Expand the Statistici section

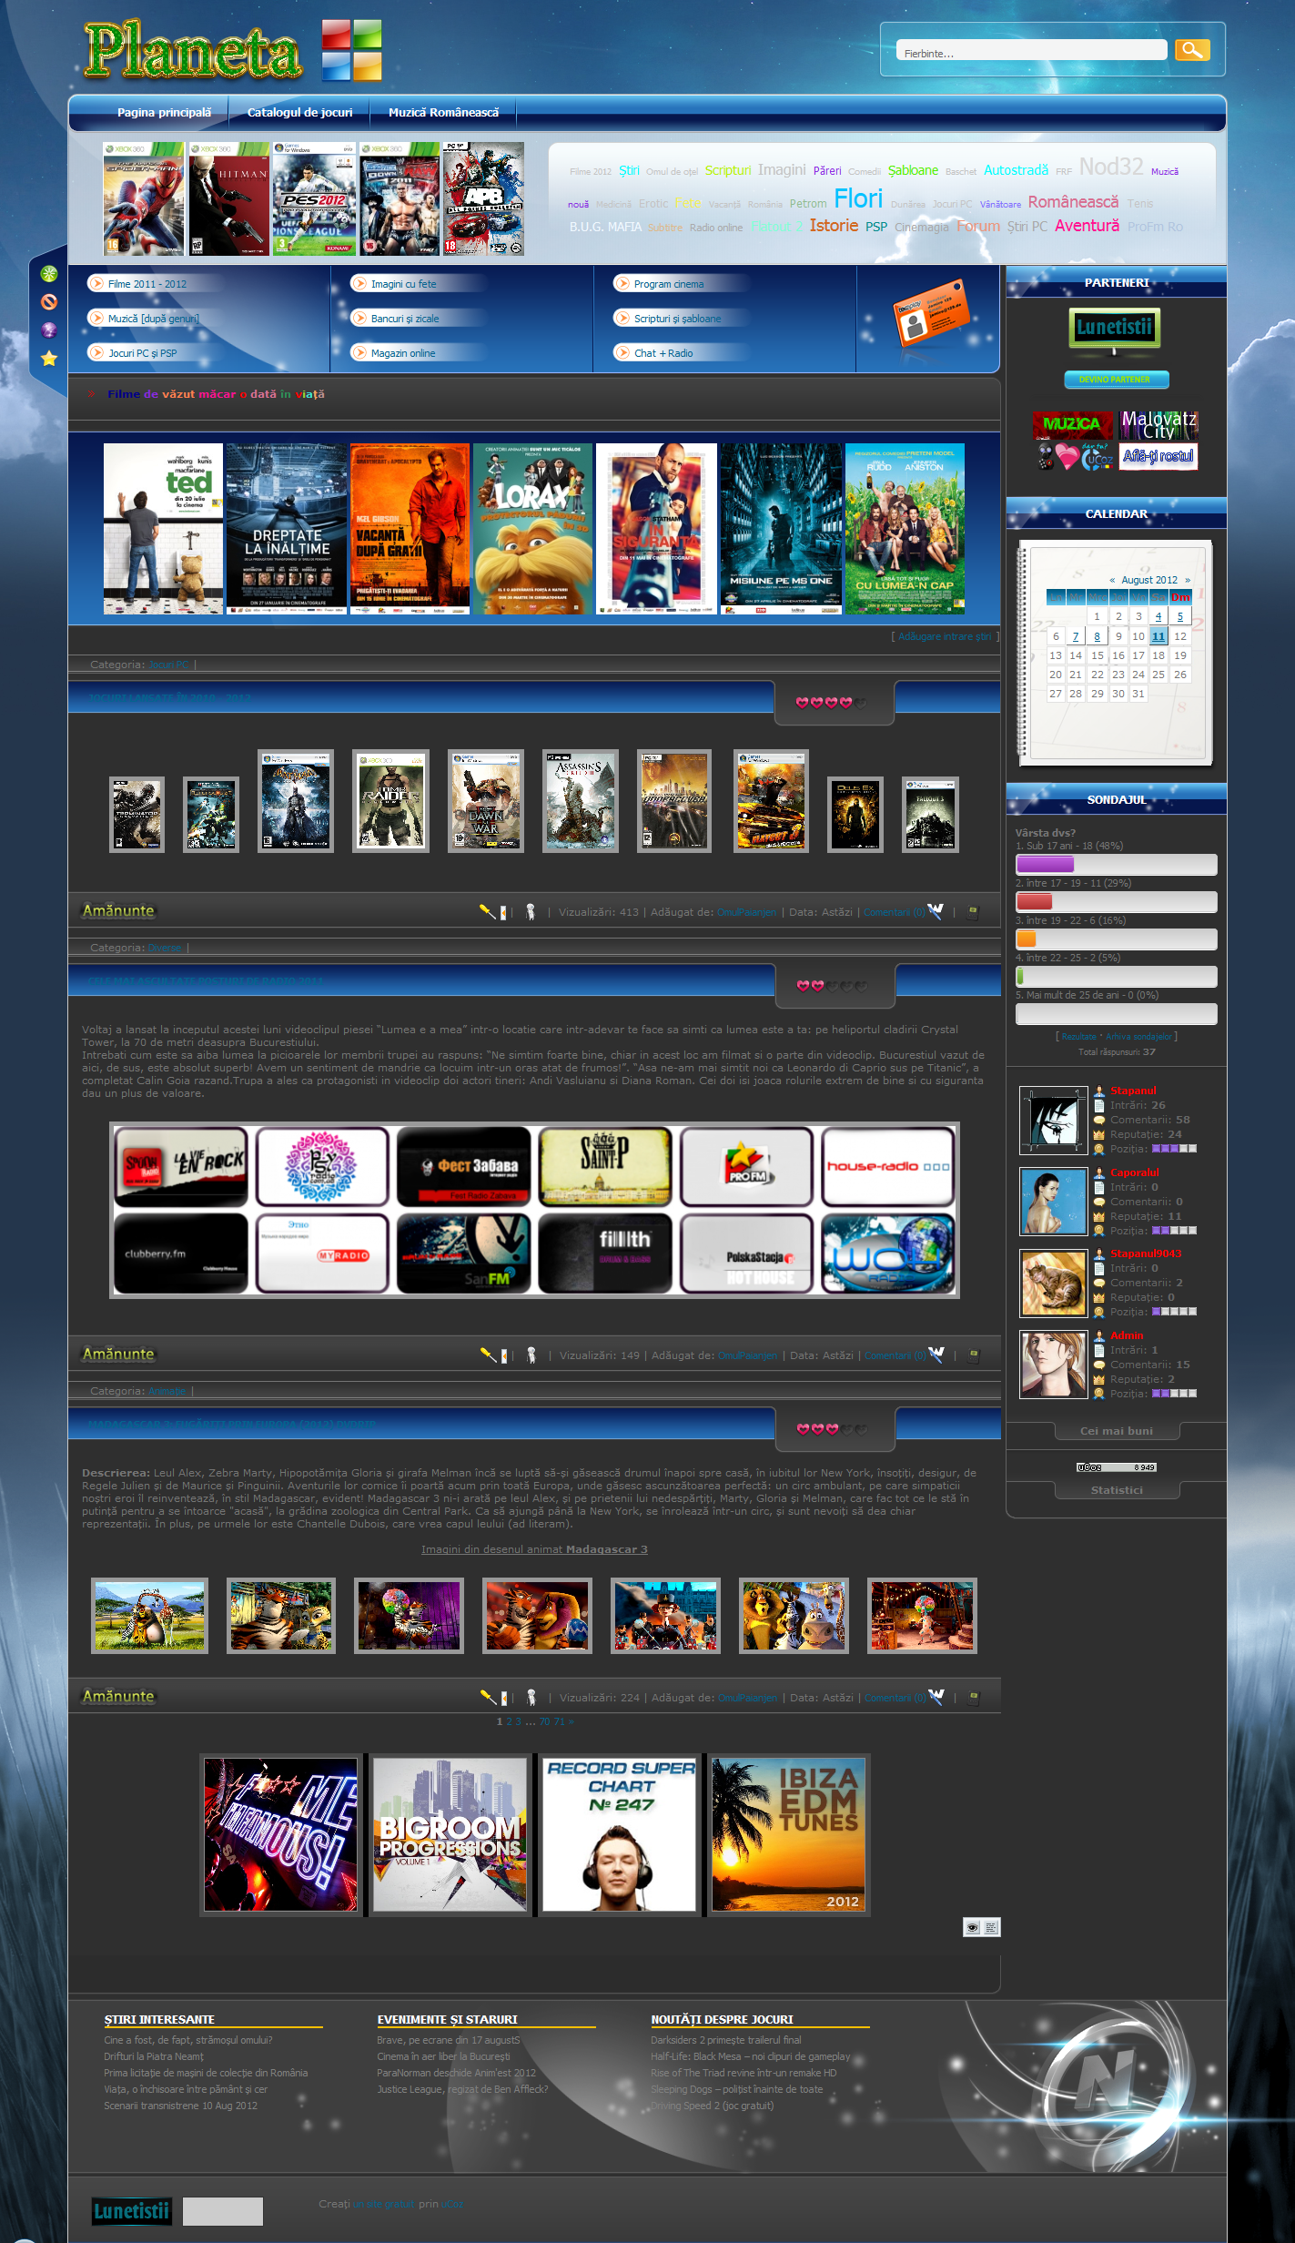(1116, 1490)
